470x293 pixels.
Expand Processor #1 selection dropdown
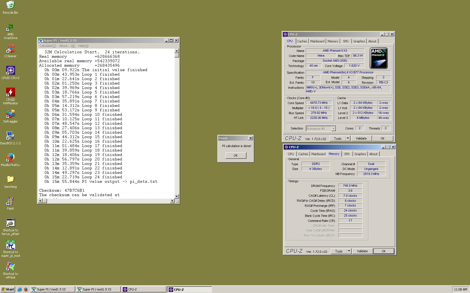click(x=333, y=129)
